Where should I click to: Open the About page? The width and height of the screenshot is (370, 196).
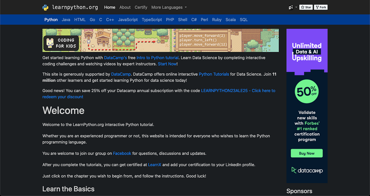click(x=125, y=7)
